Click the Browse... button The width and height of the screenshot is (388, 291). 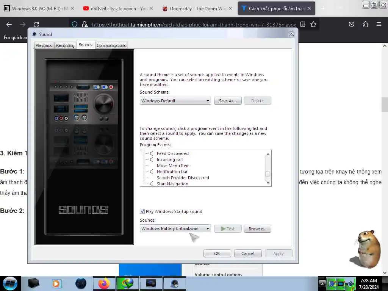tap(257, 228)
